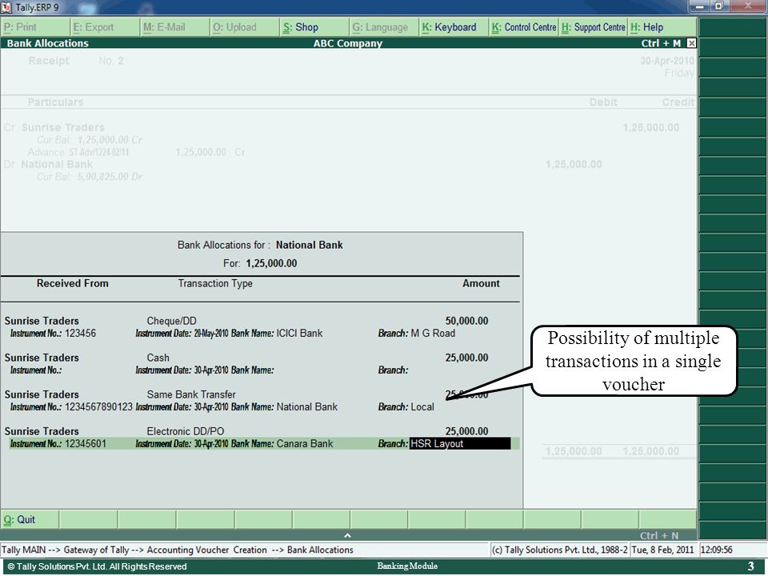Select Canara Bank name value
Image resolution: width=768 pixels, height=576 pixels.
coord(305,444)
